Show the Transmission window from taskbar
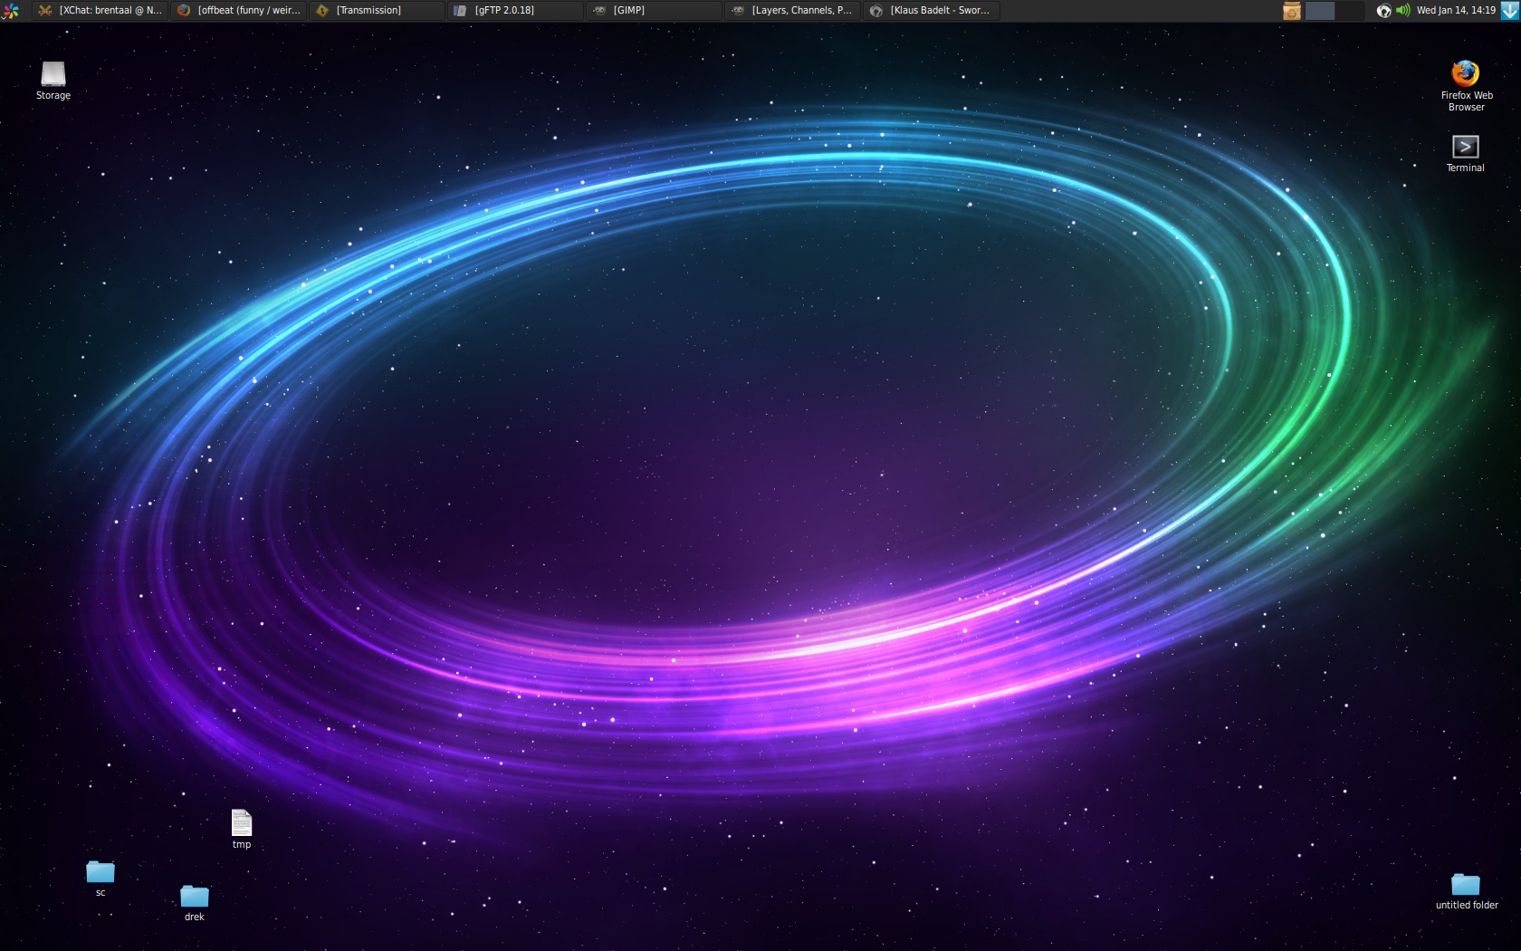 coord(378,11)
